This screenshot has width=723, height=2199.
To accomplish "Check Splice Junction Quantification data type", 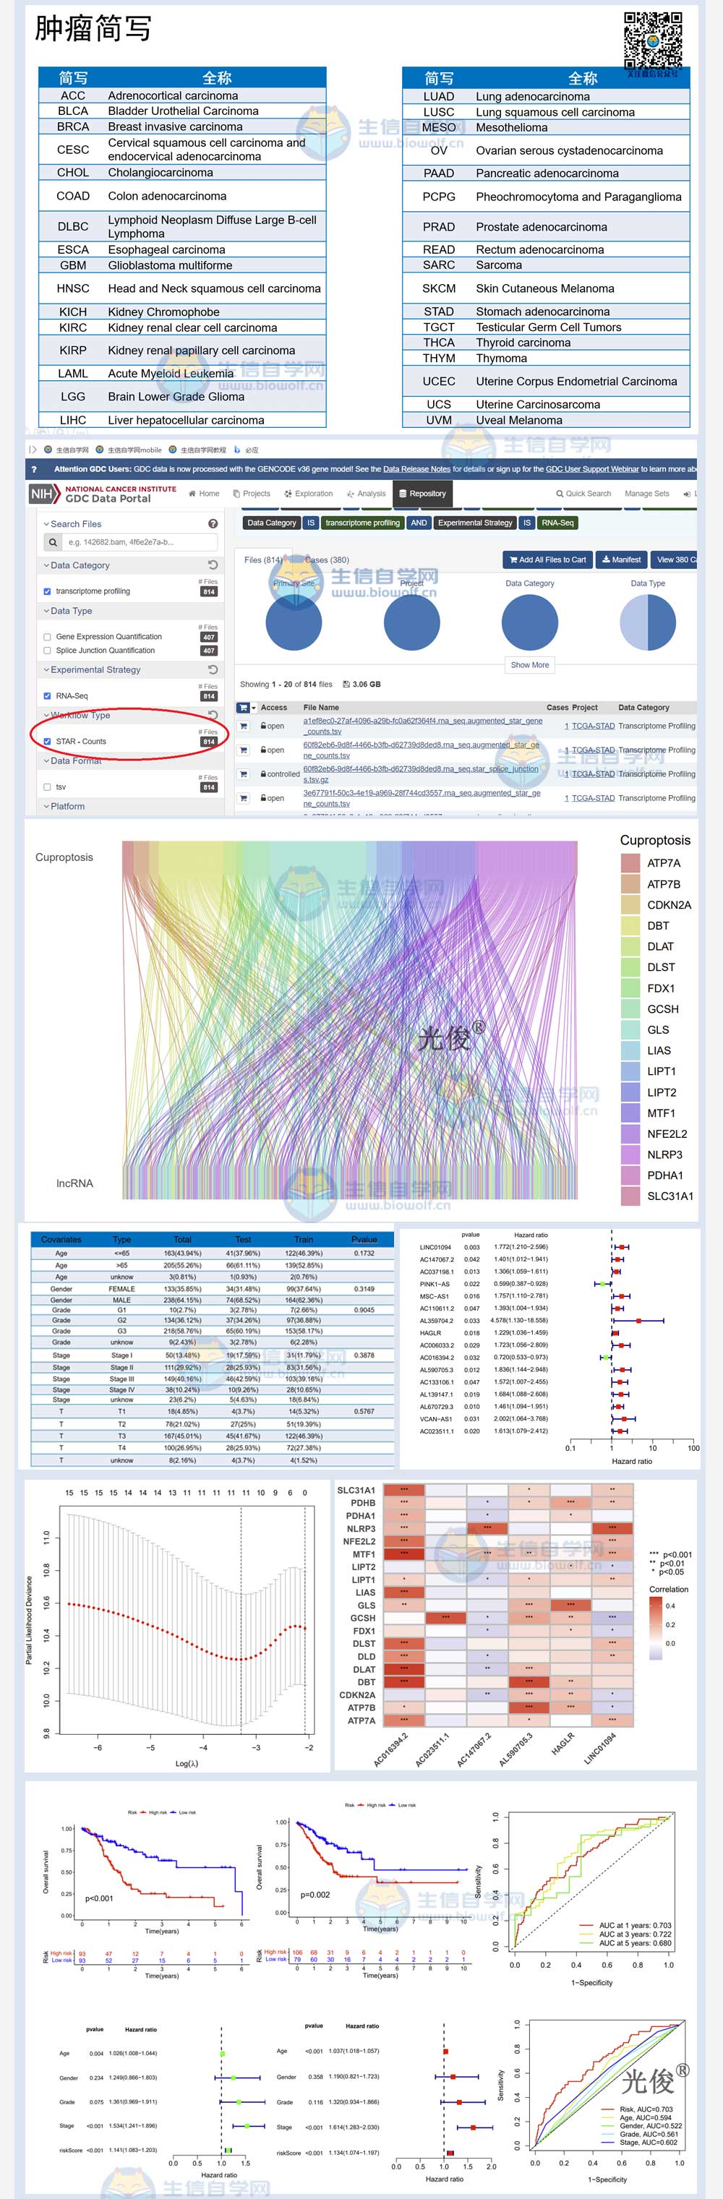I will 47,651.
